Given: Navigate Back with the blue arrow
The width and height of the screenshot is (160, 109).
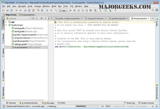Looking at the screenshot, I should click(x=47, y=10).
